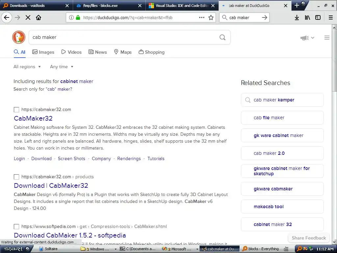This screenshot has width=337, height=253.
Task: Expand the Windows taskbar group dropdown arrow
Action: coord(116,249)
